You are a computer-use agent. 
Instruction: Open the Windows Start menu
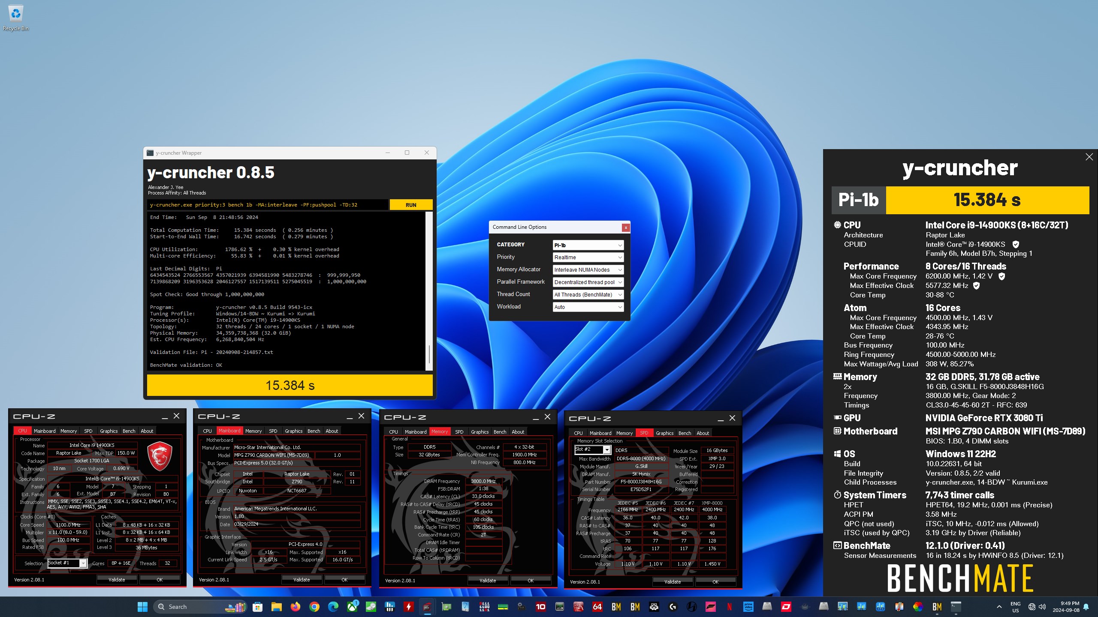tap(142, 607)
